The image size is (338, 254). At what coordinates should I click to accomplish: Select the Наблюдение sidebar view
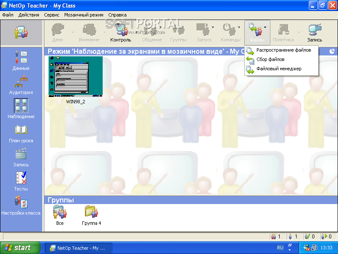click(x=21, y=109)
